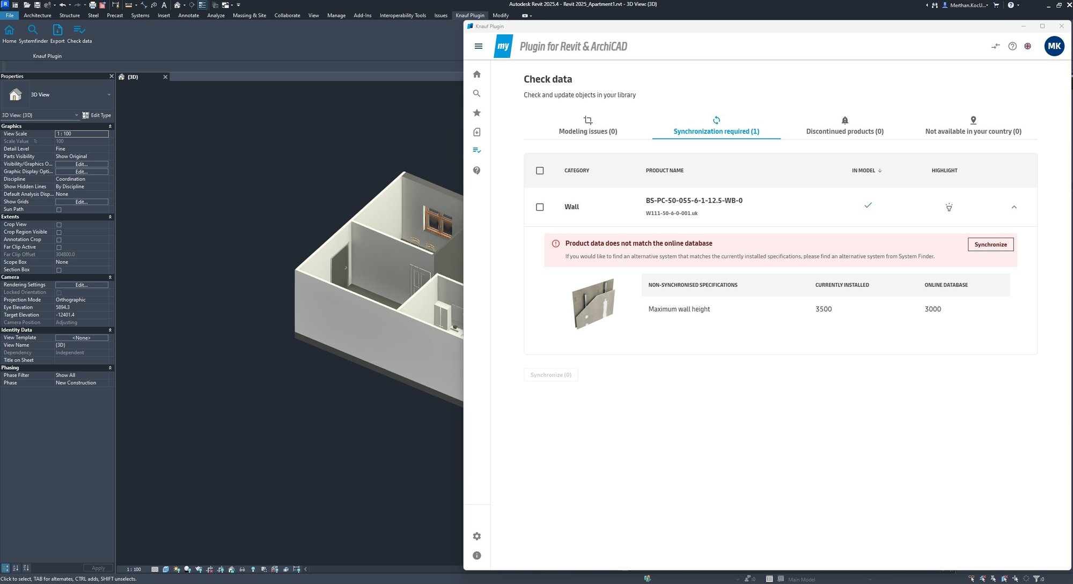Open the support icon in plugin sidebar
1073x584 pixels.
[477, 171]
